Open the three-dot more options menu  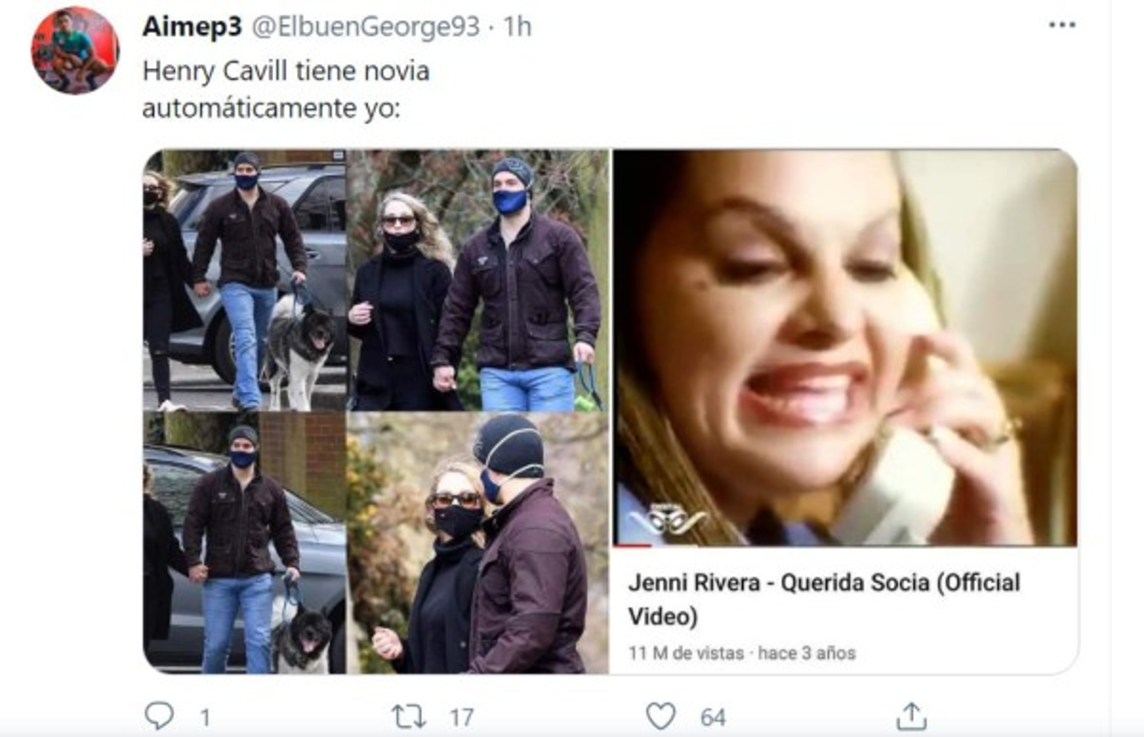1062,25
